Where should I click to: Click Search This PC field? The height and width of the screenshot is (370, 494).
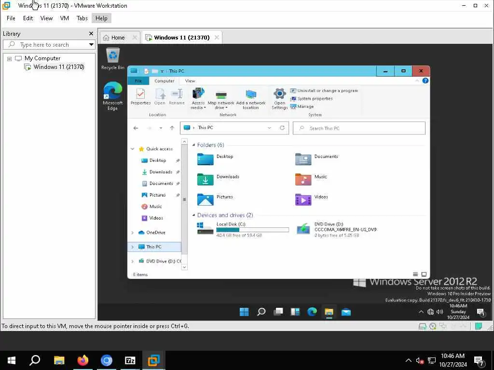(359, 128)
